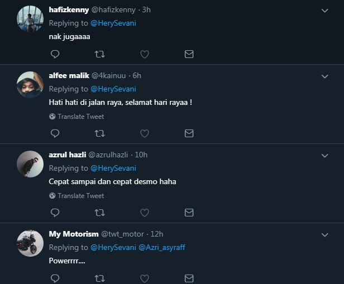Open more options for hafizkenny's tweet
Image resolution: width=344 pixels, height=284 pixels.
click(x=325, y=10)
